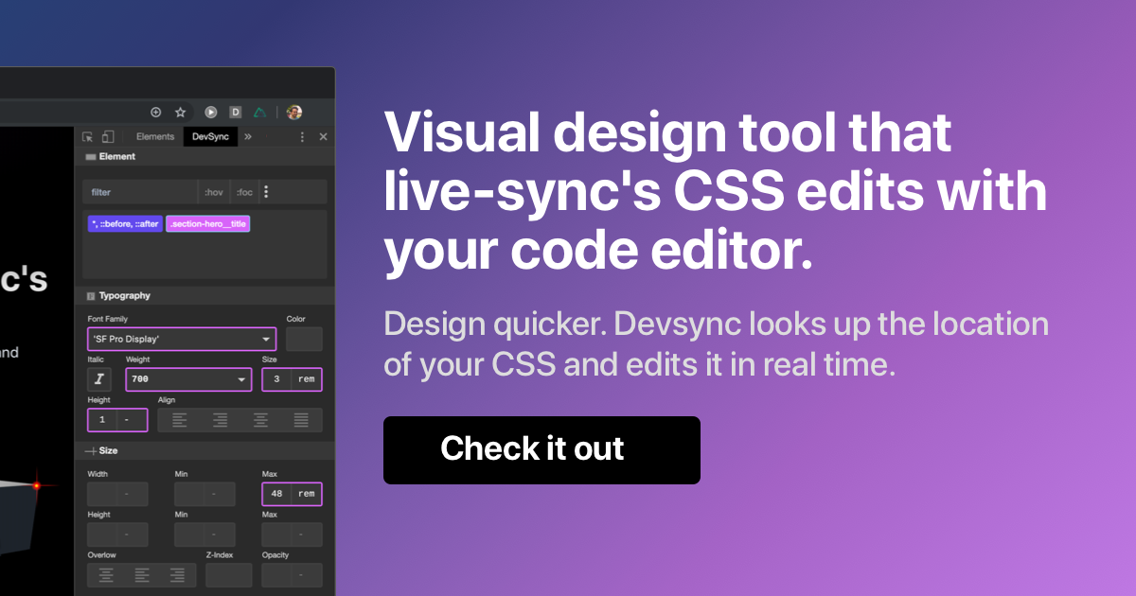Edit the Max width value 48
The image size is (1136, 596).
pyautogui.click(x=276, y=494)
